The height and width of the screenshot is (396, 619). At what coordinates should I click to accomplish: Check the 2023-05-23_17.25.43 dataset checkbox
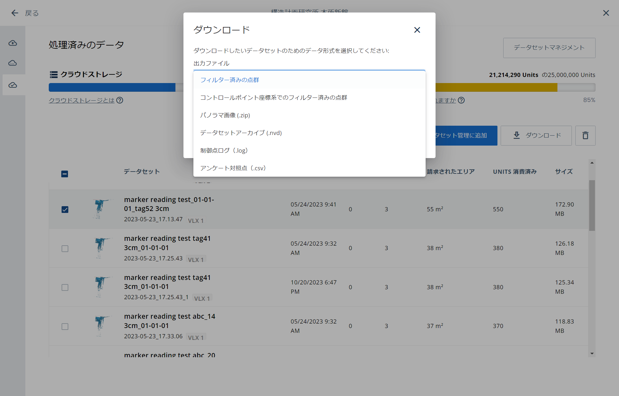(x=65, y=249)
